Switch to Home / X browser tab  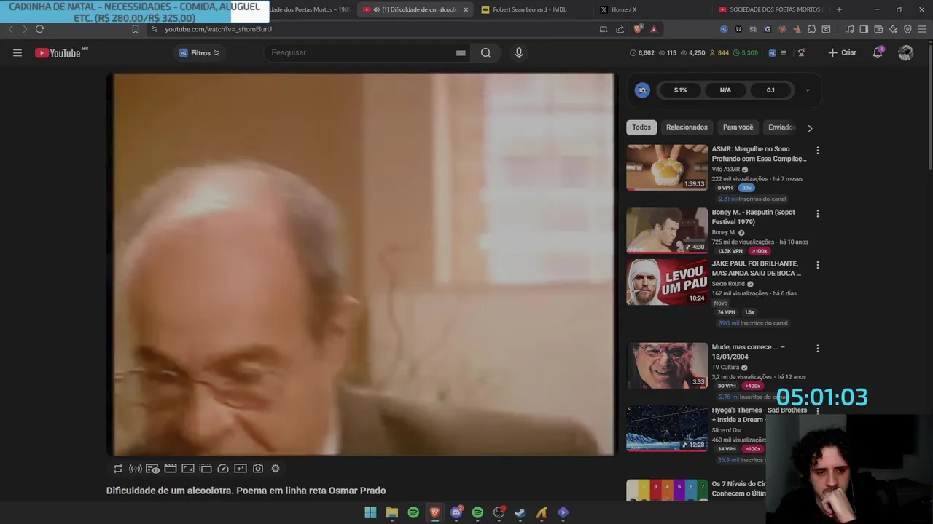[624, 9]
